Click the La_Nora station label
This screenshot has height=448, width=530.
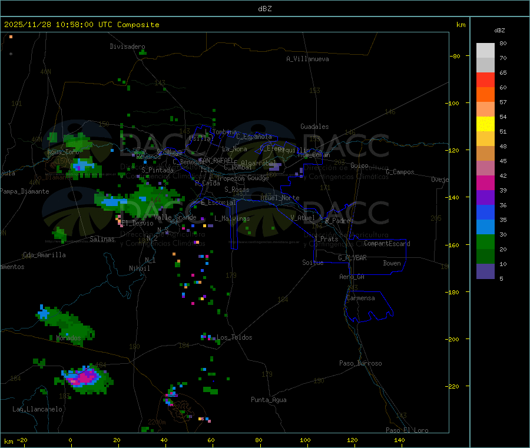234,149
